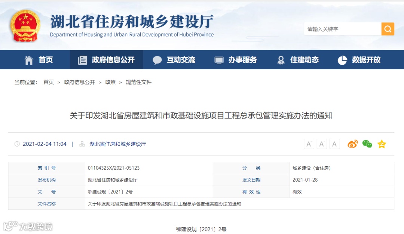Click the 湖北省住房和城乡建设厅 source link
The width and height of the screenshot is (404, 234).
pyautogui.click(x=118, y=144)
